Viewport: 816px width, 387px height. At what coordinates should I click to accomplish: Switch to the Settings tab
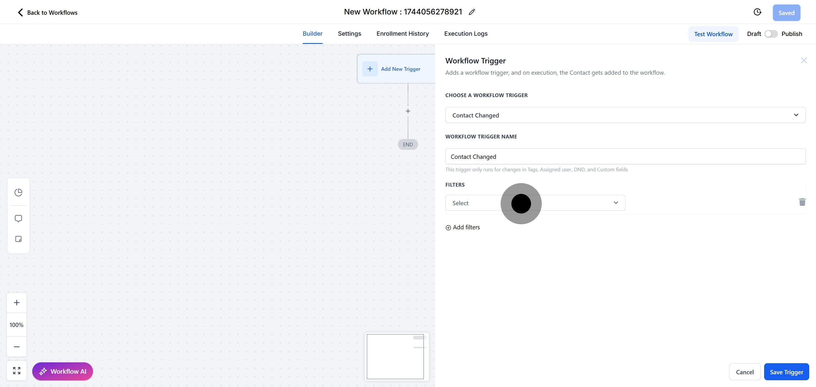pos(349,33)
